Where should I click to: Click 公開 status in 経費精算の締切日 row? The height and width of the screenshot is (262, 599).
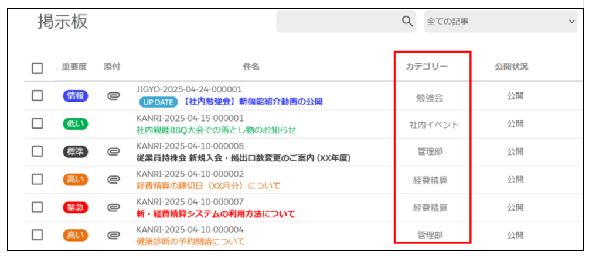515,179
